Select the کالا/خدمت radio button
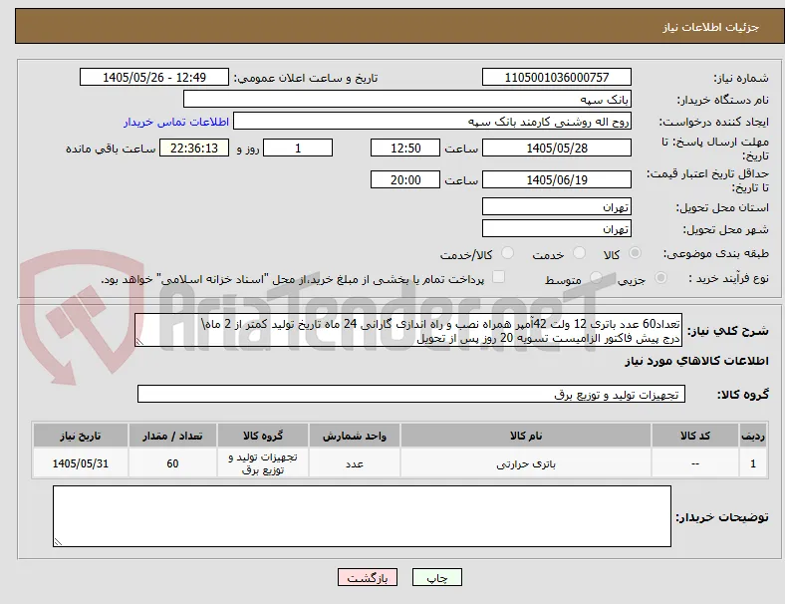The image size is (785, 604). tap(507, 253)
